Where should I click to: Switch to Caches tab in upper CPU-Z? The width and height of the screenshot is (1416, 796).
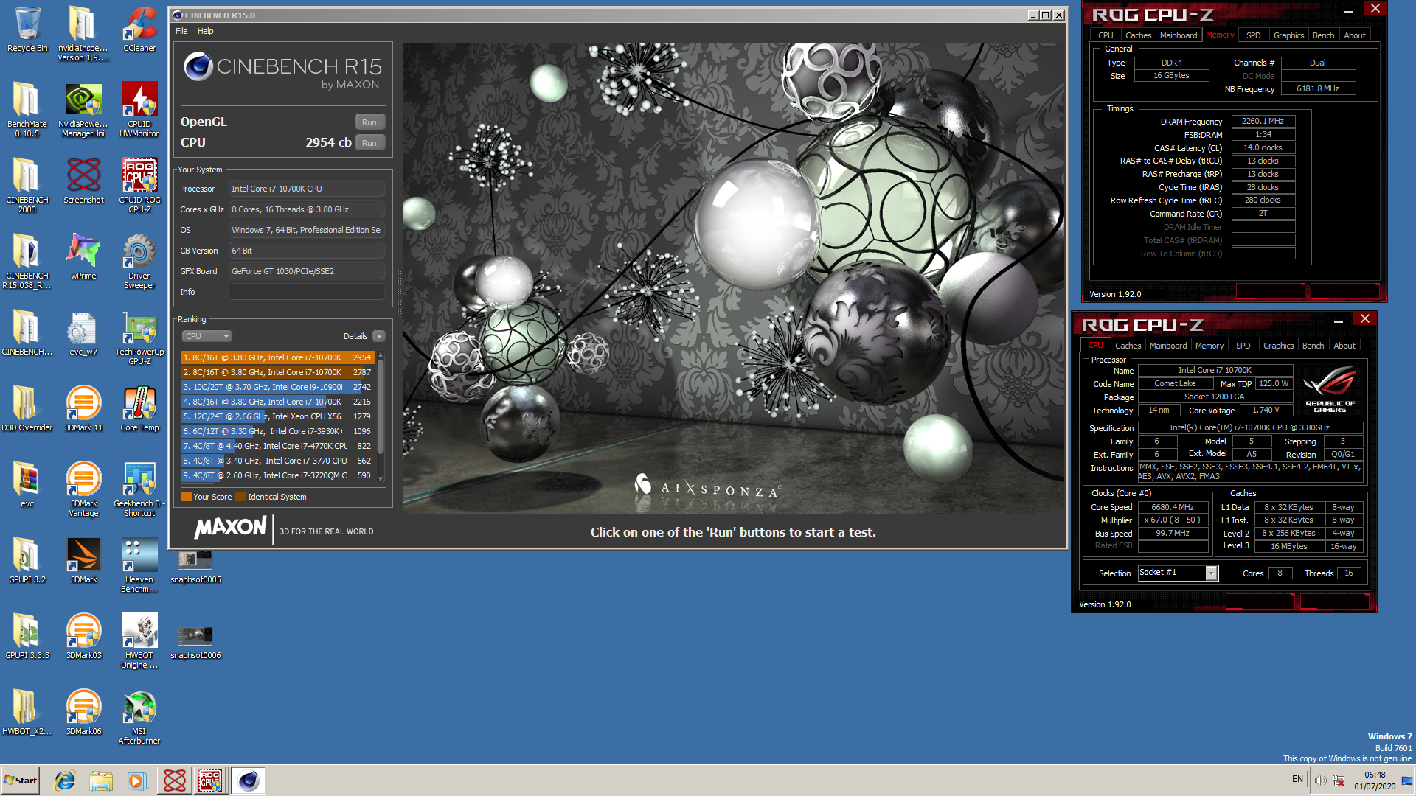[x=1138, y=35]
